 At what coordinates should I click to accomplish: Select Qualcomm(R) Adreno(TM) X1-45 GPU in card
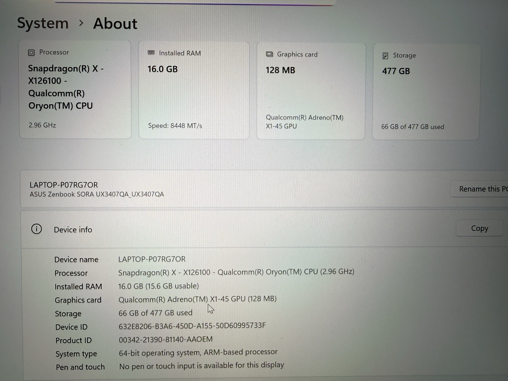pos(304,122)
